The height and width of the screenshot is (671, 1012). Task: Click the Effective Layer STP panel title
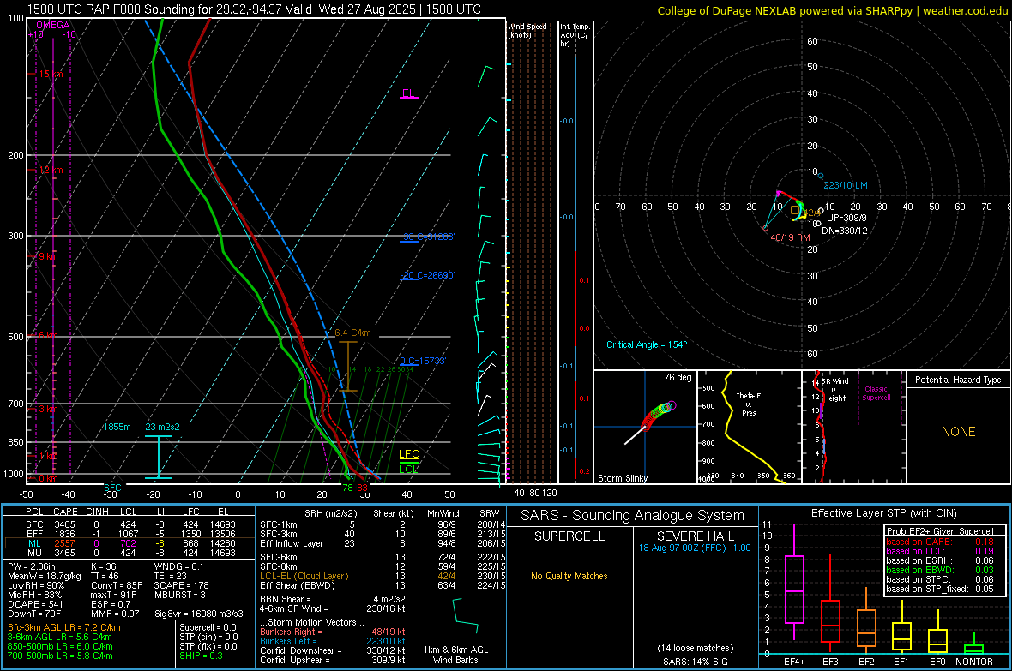click(883, 513)
